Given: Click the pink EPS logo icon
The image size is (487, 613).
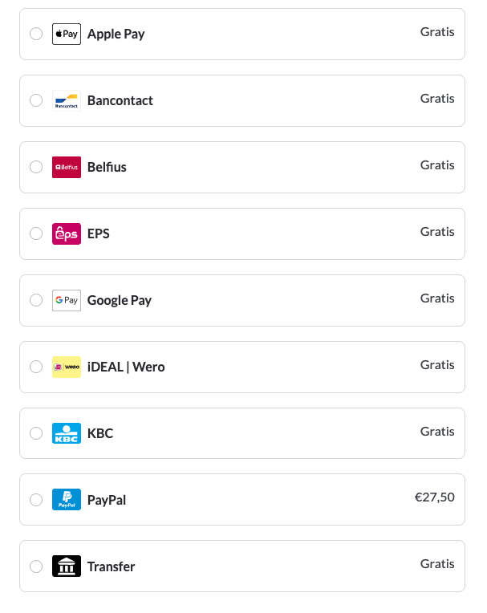Looking at the screenshot, I should click(67, 234).
